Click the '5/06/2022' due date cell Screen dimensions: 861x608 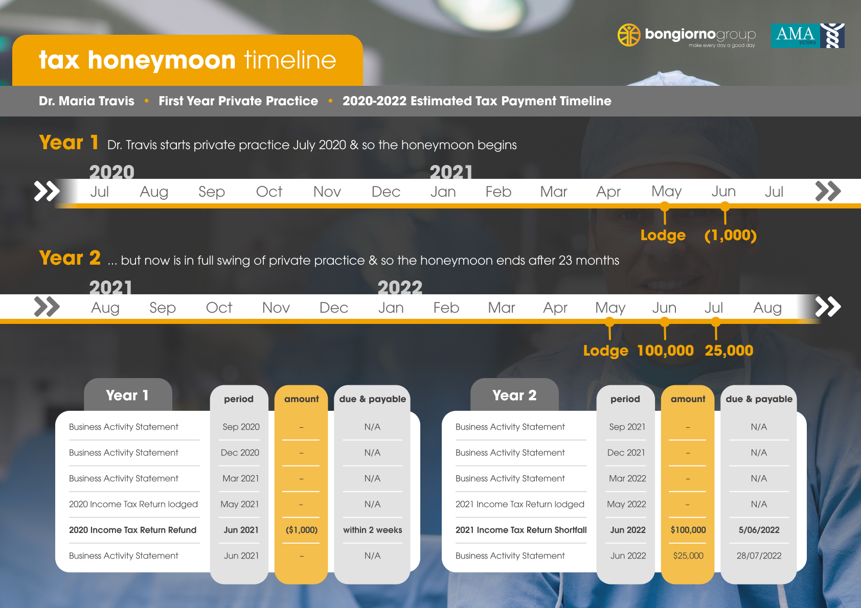pyautogui.click(x=759, y=530)
